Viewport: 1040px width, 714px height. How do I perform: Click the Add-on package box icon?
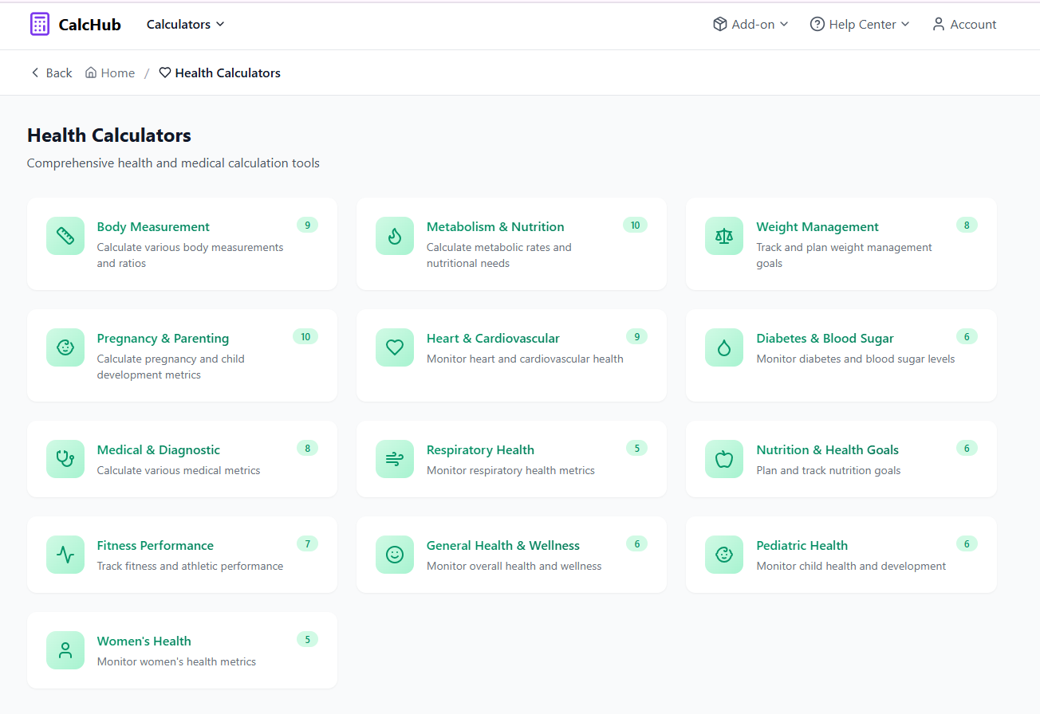(720, 24)
